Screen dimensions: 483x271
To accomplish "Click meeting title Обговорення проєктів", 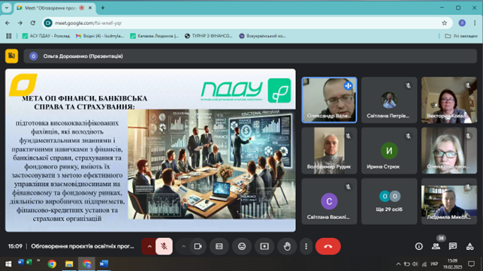I will coord(83,246).
